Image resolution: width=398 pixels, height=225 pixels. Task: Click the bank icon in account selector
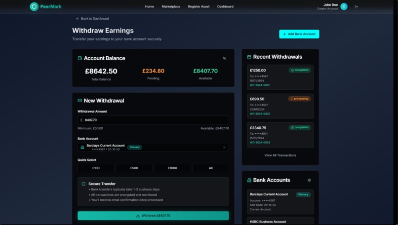coord(82,148)
